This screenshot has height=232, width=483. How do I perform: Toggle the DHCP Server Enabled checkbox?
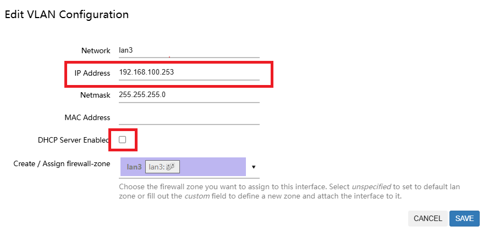coord(122,140)
